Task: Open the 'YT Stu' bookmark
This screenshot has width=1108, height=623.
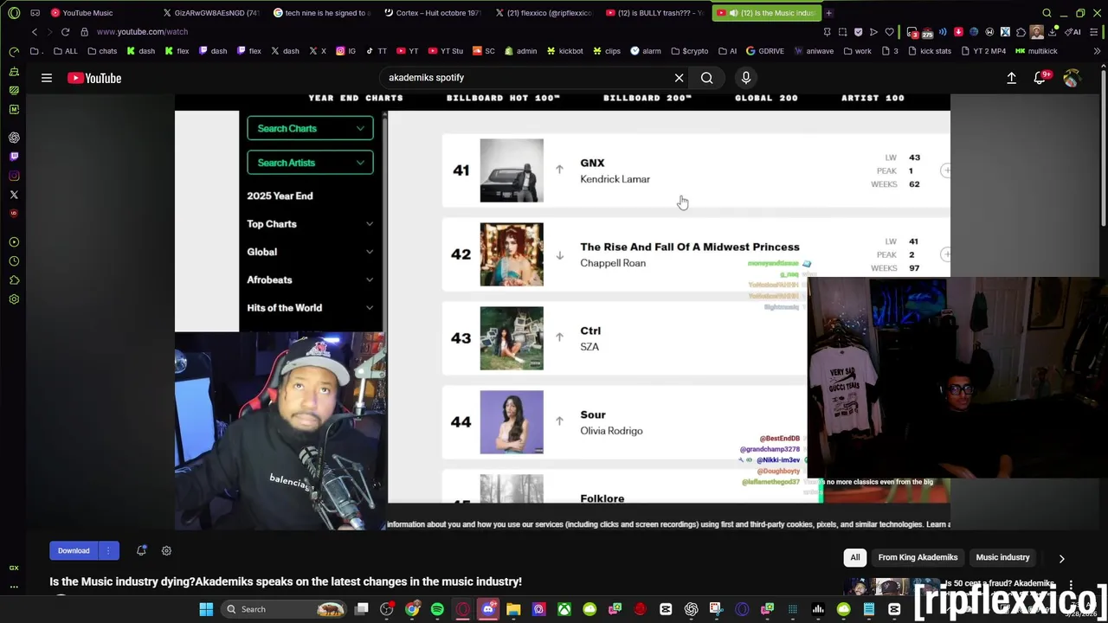Action: (x=446, y=51)
